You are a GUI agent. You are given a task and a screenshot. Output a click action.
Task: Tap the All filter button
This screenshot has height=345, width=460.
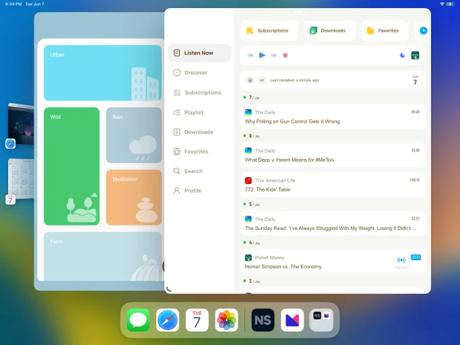(x=262, y=80)
